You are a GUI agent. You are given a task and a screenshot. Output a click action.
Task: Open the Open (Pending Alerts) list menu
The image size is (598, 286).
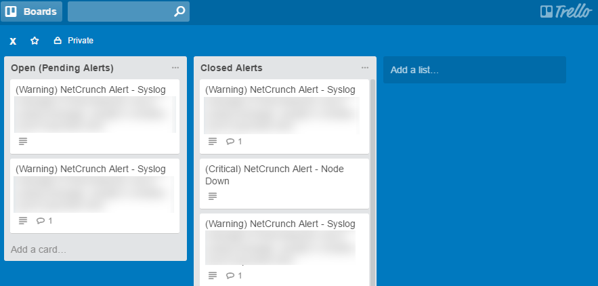pos(175,68)
